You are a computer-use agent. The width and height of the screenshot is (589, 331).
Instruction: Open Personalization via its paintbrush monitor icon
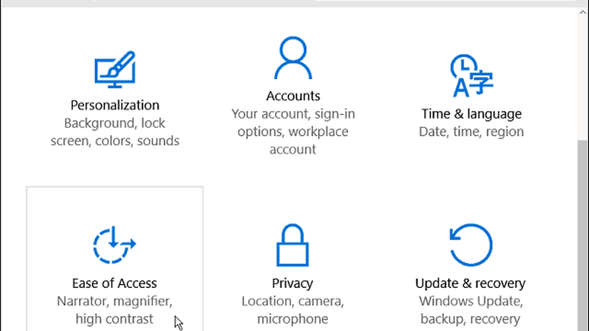pyautogui.click(x=115, y=70)
